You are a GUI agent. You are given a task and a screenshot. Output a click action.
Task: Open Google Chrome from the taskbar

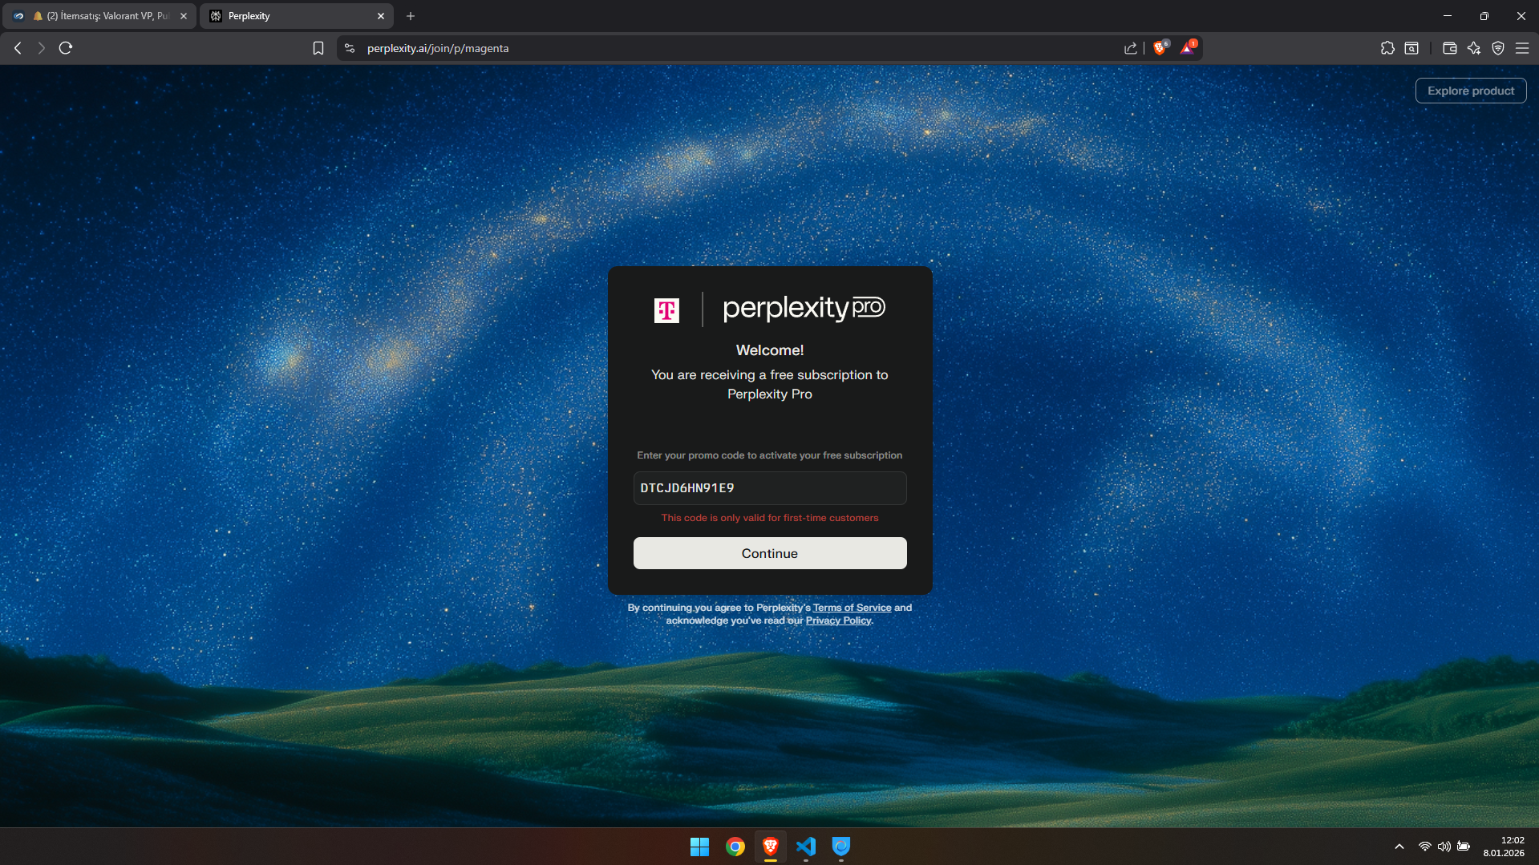click(x=735, y=847)
